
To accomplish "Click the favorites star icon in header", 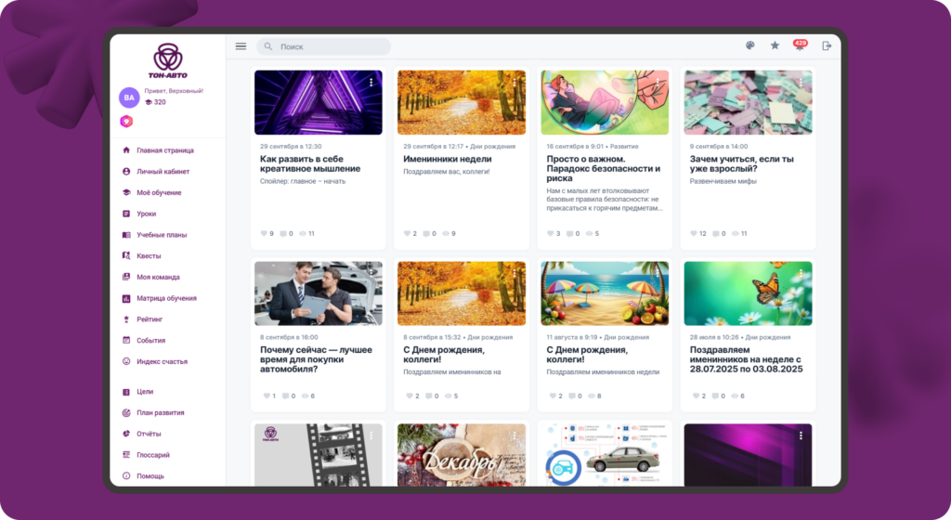I will click(x=775, y=46).
